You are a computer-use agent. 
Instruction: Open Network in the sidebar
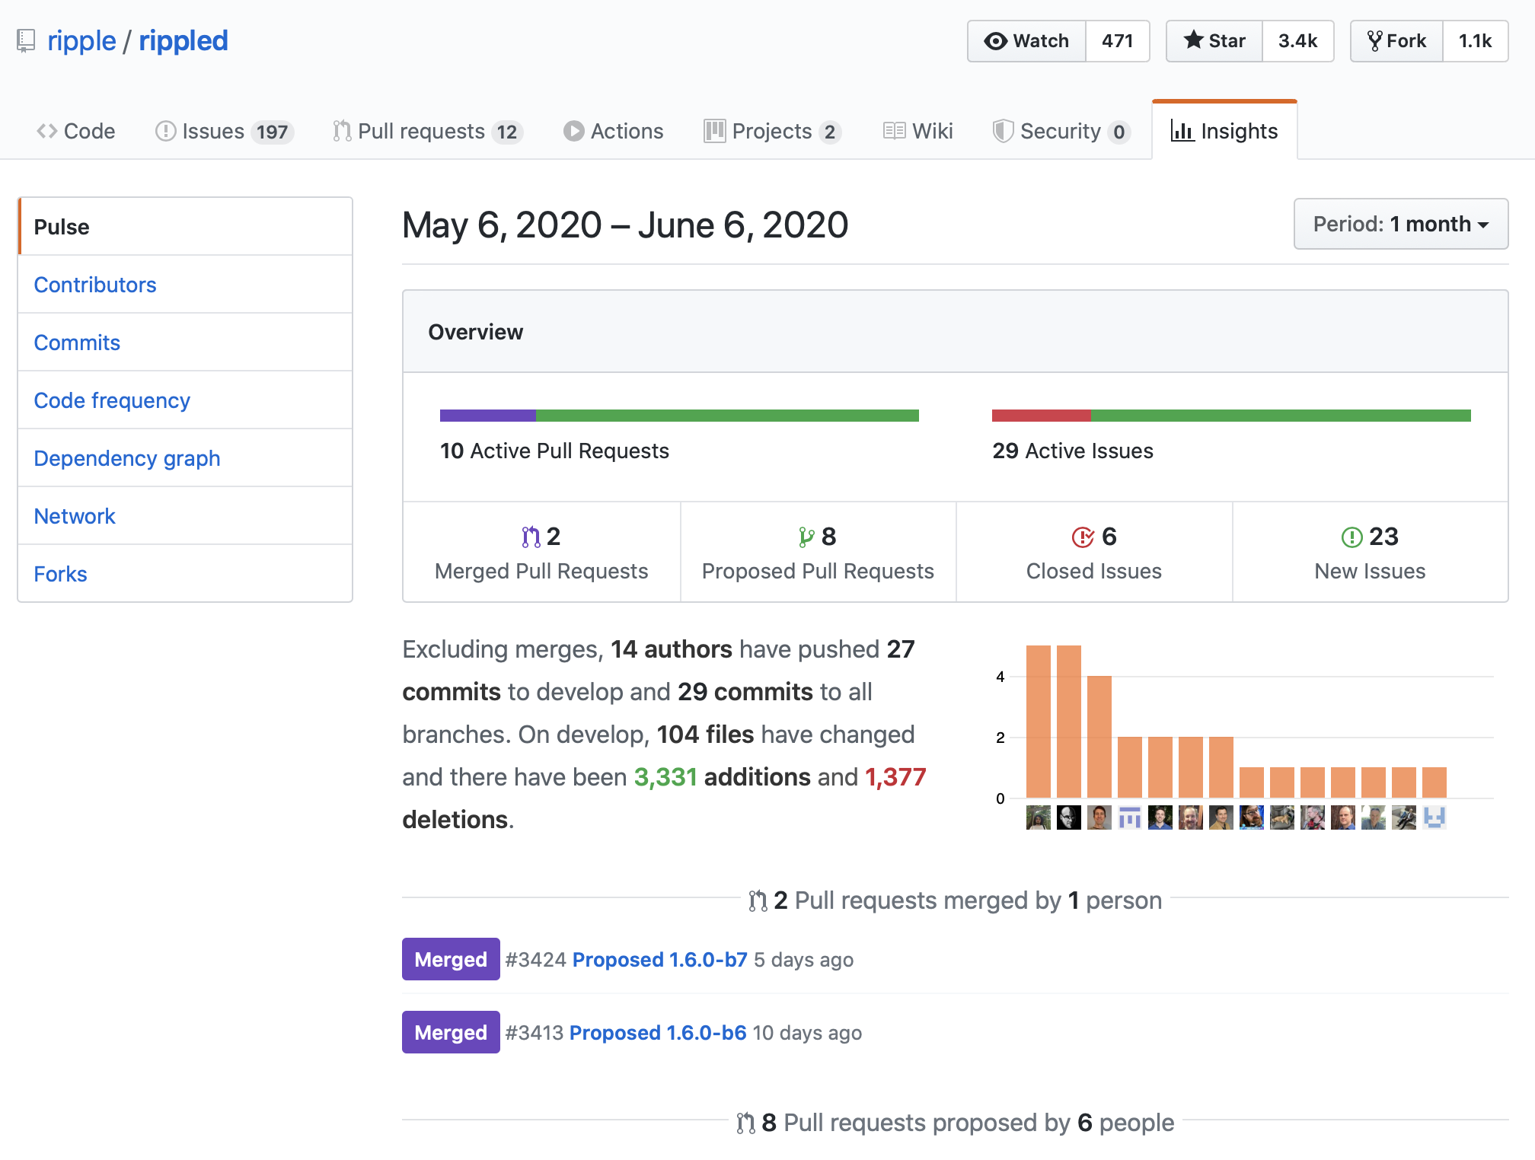coord(185,516)
